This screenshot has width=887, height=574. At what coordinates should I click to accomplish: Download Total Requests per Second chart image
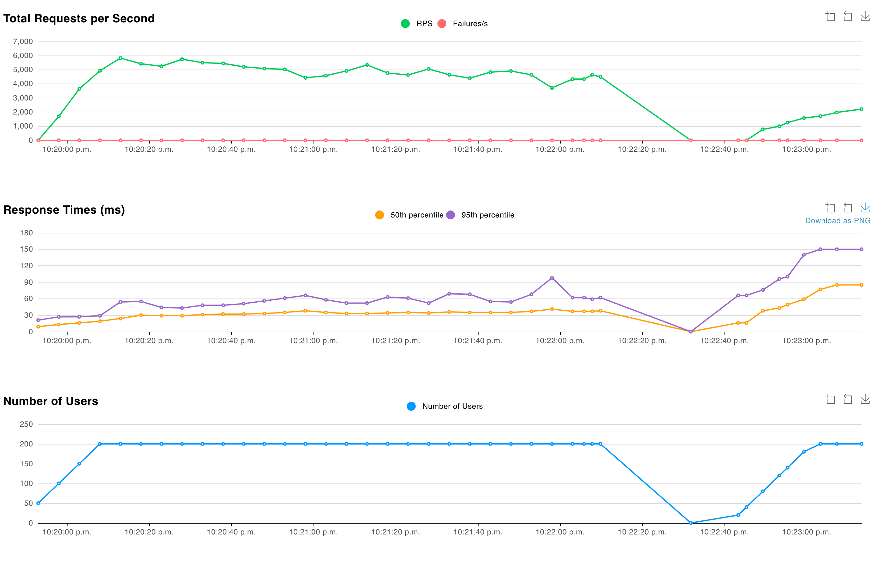point(865,16)
